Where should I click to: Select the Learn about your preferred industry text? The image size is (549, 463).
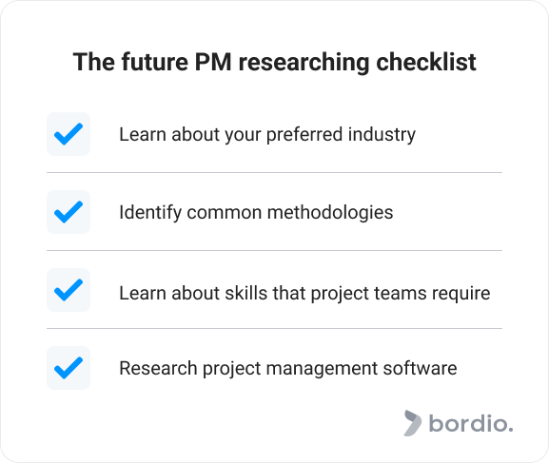pyautogui.click(x=267, y=135)
